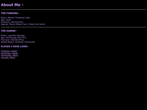Select 'PLACES I HAVE LIVED -' heading
Screen dimensions: 147x110
tap(15, 46)
